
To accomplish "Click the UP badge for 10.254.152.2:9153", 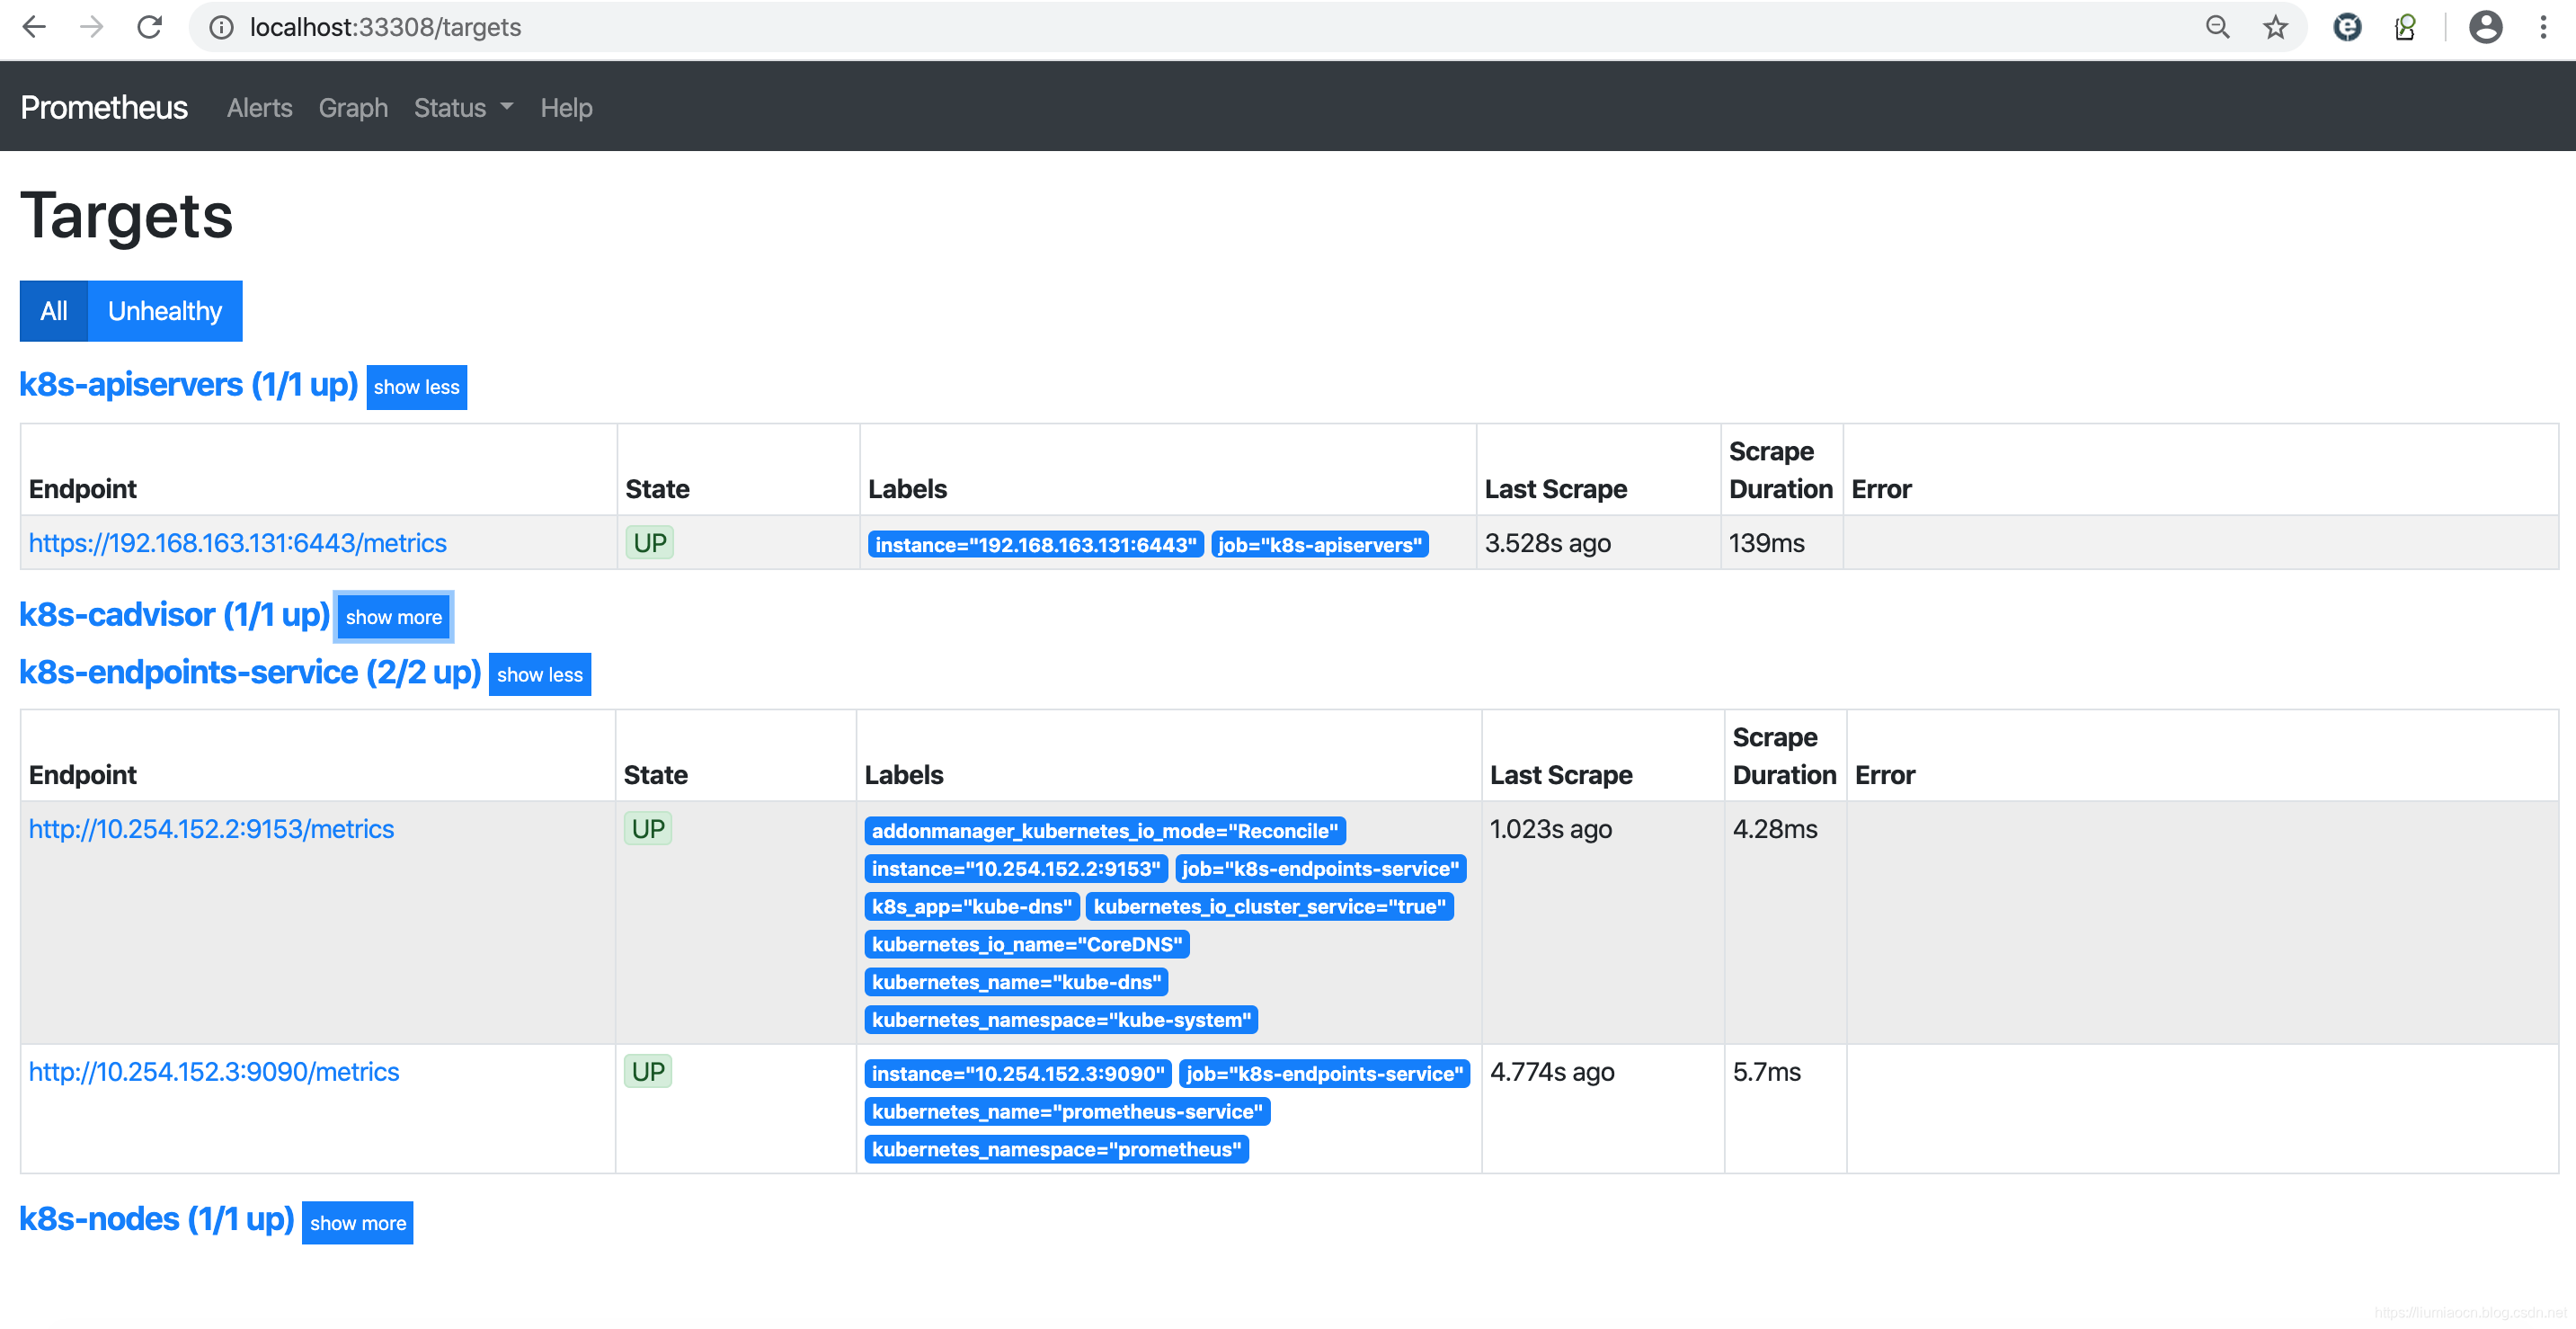I will 647,829.
